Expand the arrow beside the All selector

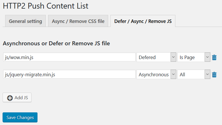pos(207,75)
